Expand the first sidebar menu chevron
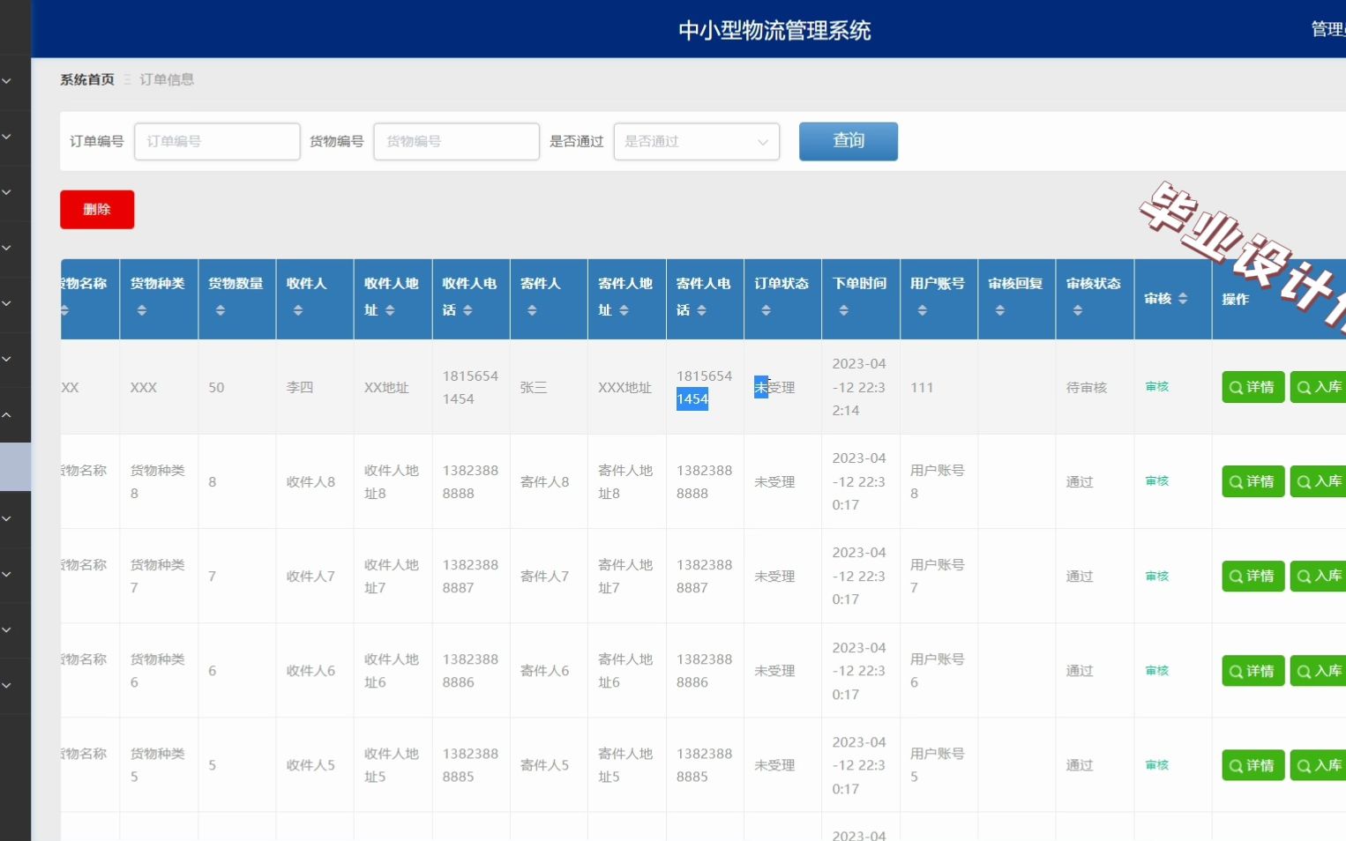 [7, 81]
